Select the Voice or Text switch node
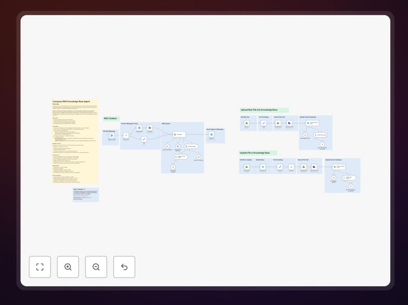This screenshot has height=305, width=408. (126, 136)
